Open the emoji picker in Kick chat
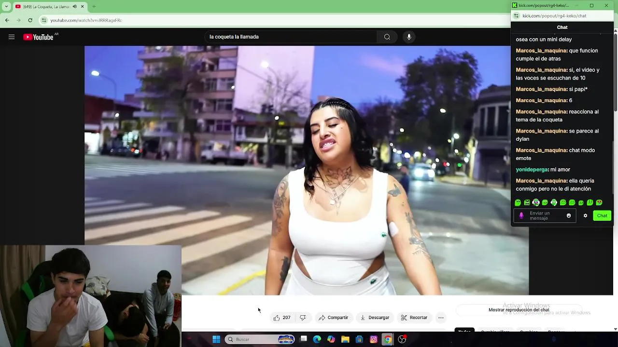618x347 pixels. [569, 215]
